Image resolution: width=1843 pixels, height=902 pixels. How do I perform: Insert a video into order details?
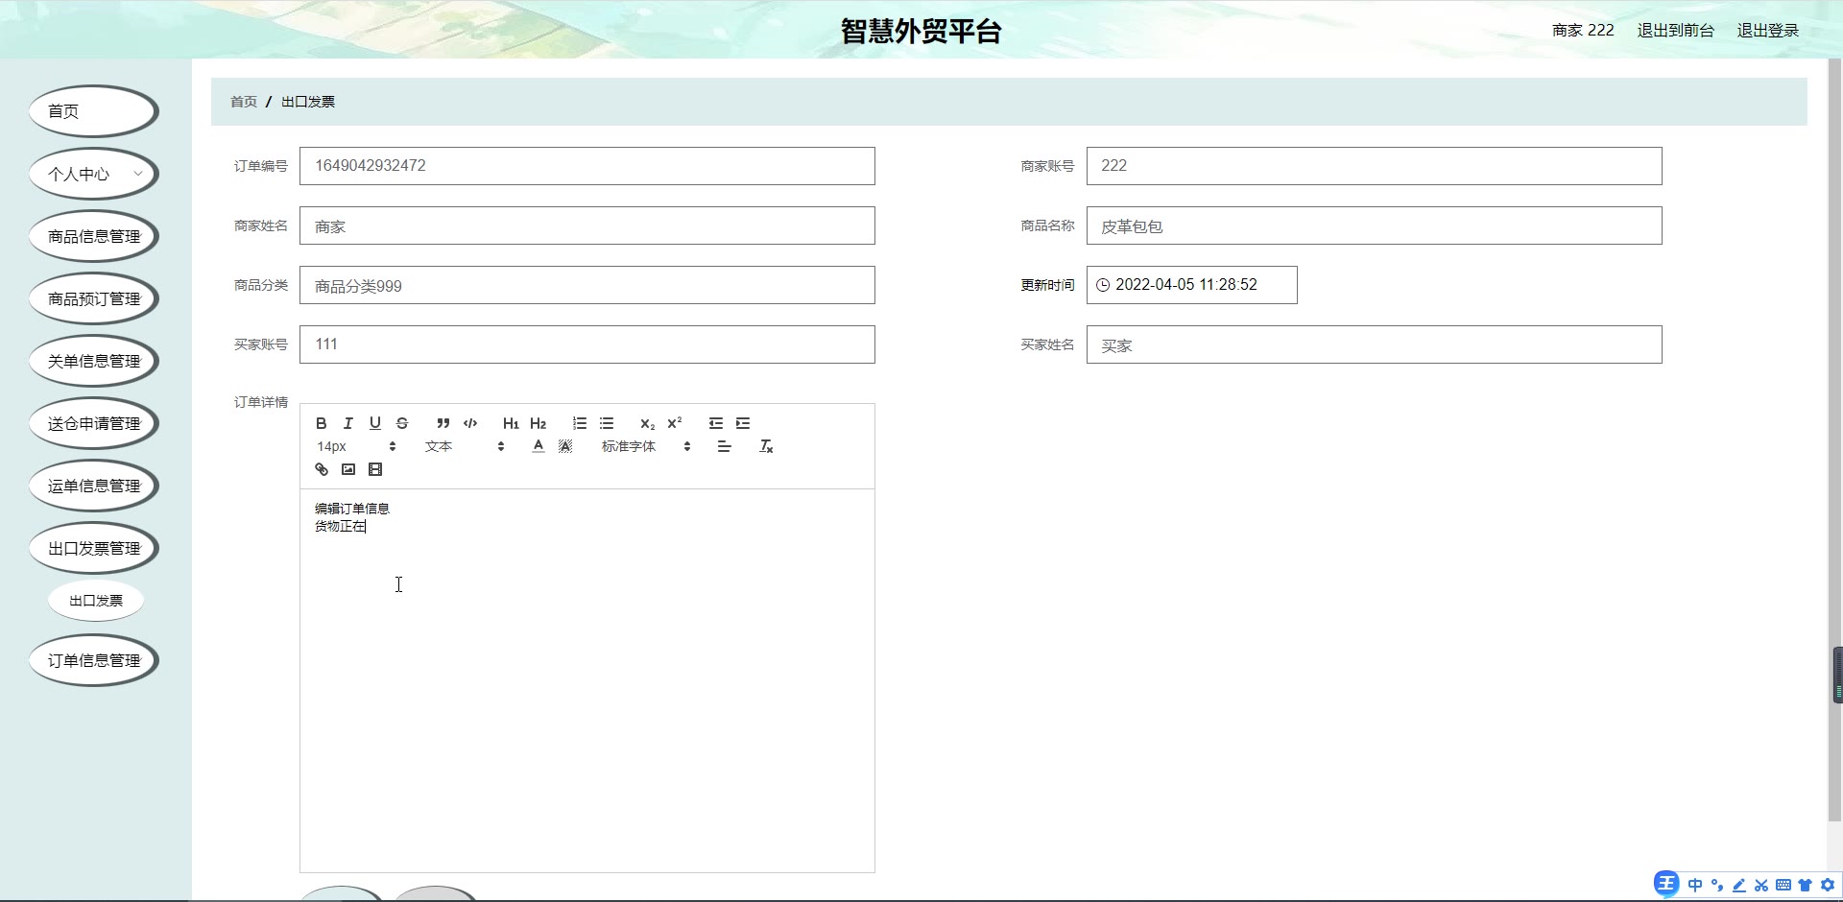375,469
